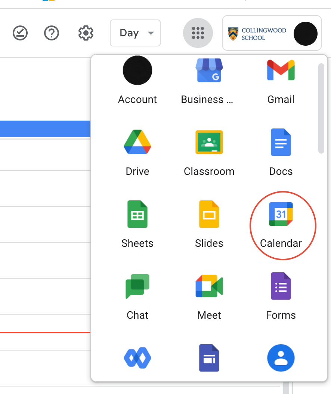Launch Google Sheets
This screenshot has height=394, width=331.
137,224
